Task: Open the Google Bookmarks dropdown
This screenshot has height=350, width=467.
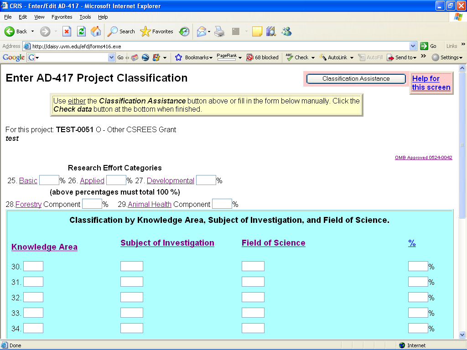Action: coord(194,57)
